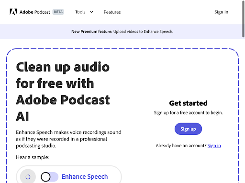Click the Sign up for a free account text
245x183 pixels.
pyautogui.click(x=188, y=112)
